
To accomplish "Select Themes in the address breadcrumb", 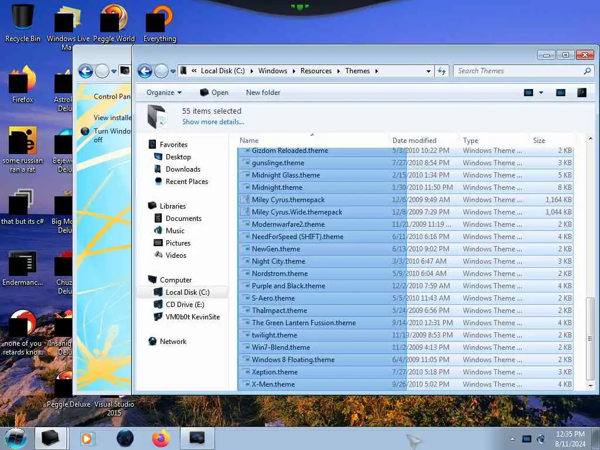I will tap(357, 71).
